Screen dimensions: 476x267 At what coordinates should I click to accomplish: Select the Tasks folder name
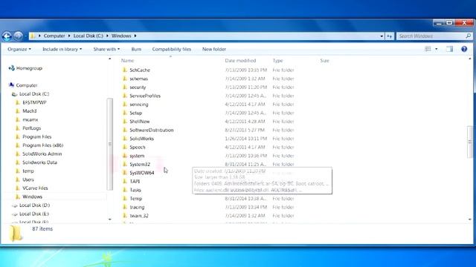click(135, 190)
